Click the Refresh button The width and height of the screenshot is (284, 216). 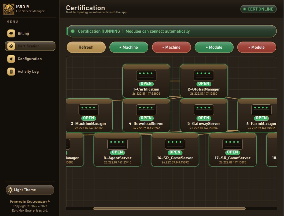86,47
